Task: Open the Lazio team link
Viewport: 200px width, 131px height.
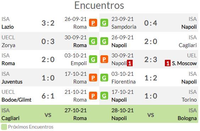Action: pyautogui.click(x=8, y=27)
